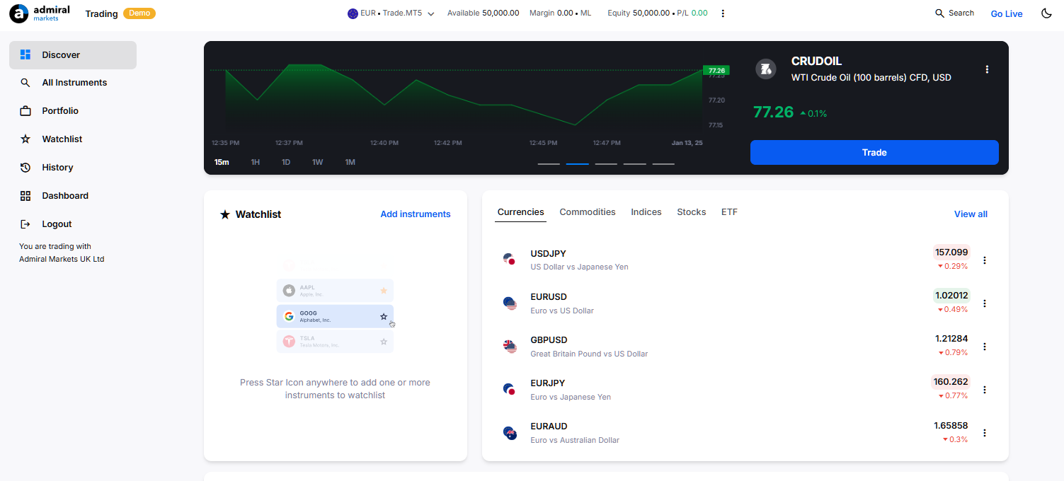The width and height of the screenshot is (1064, 481).
Task: Click the second chart carousel indicator dot
Action: [x=577, y=163]
